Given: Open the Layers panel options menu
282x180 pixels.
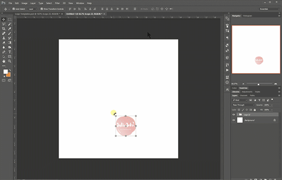Looking at the screenshot, I should [279, 96].
